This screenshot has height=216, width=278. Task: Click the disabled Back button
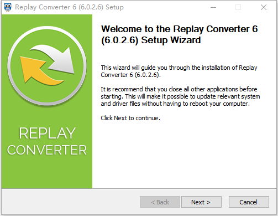160,202
